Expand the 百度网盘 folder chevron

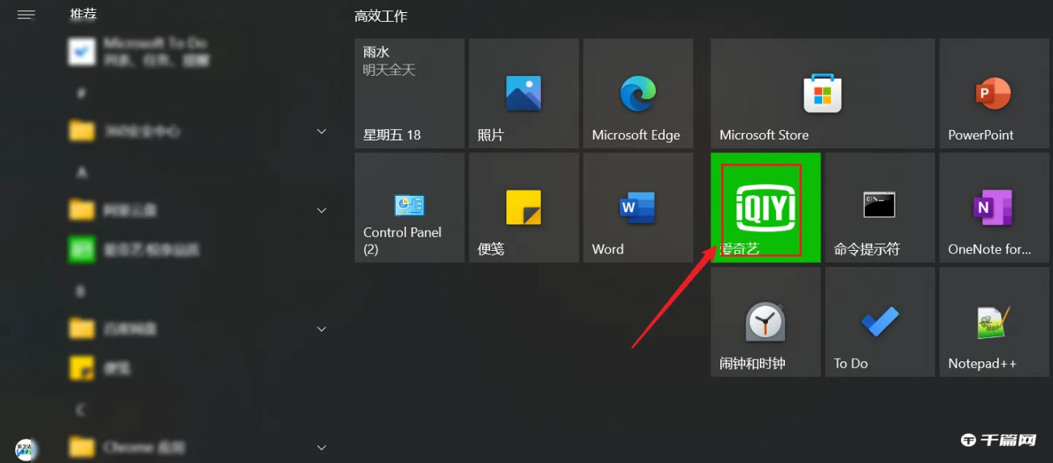pyautogui.click(x=321, y=328)
